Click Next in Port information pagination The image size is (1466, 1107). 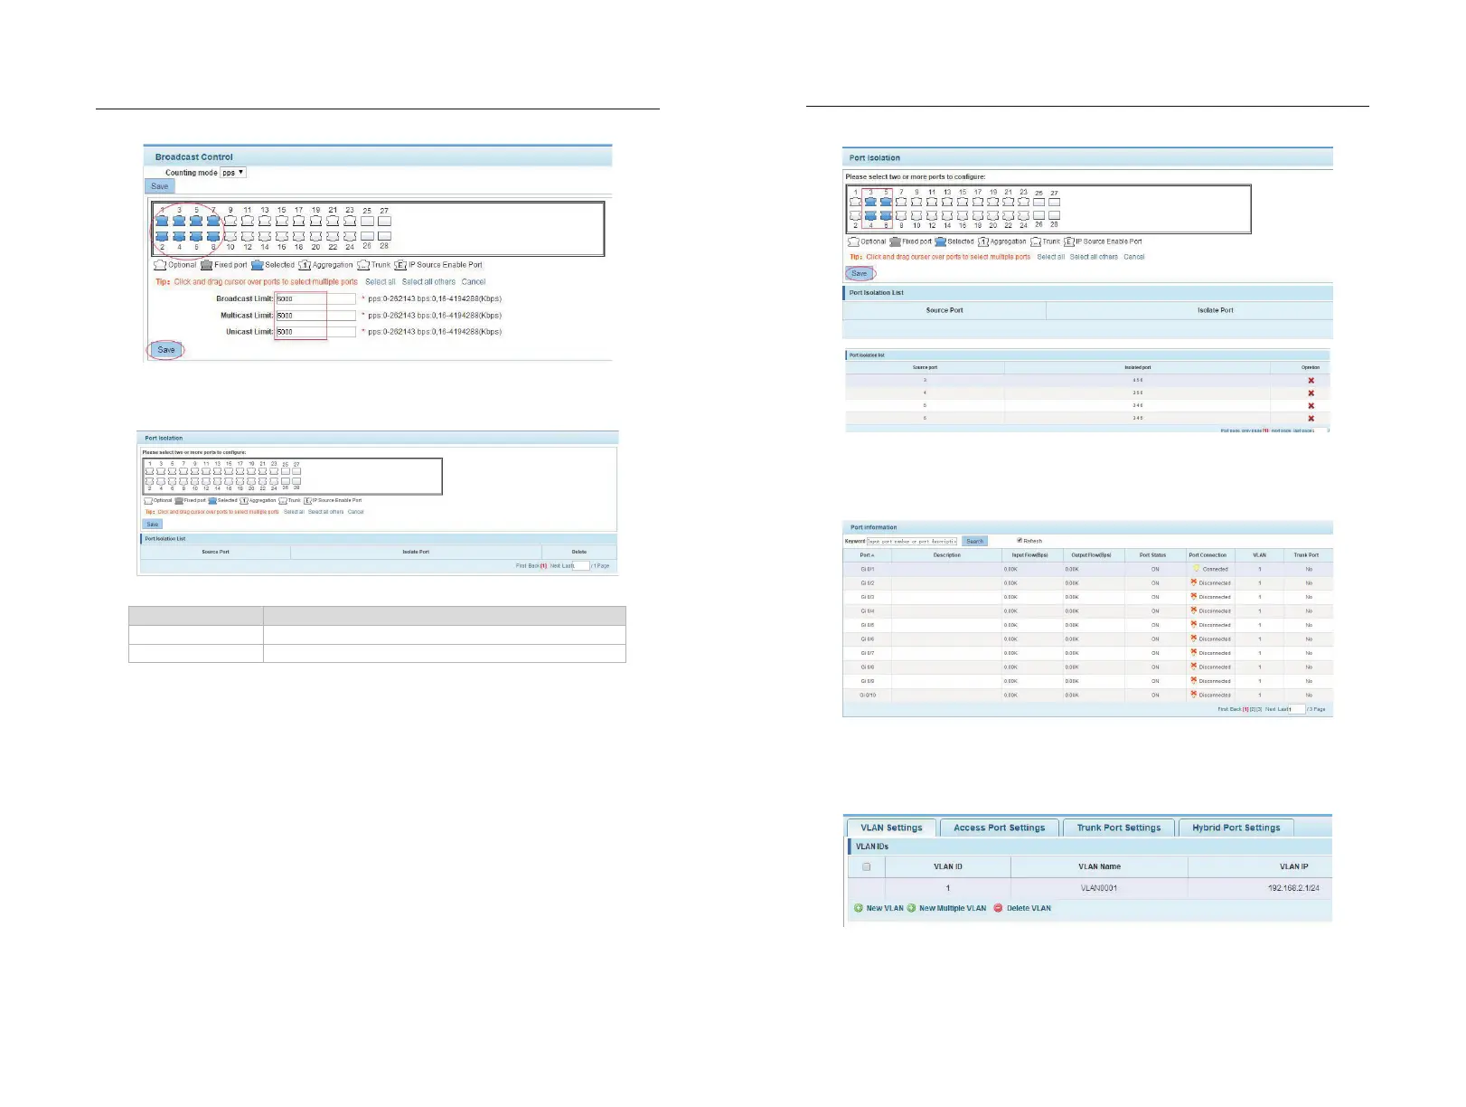[x=1271, y=710]
